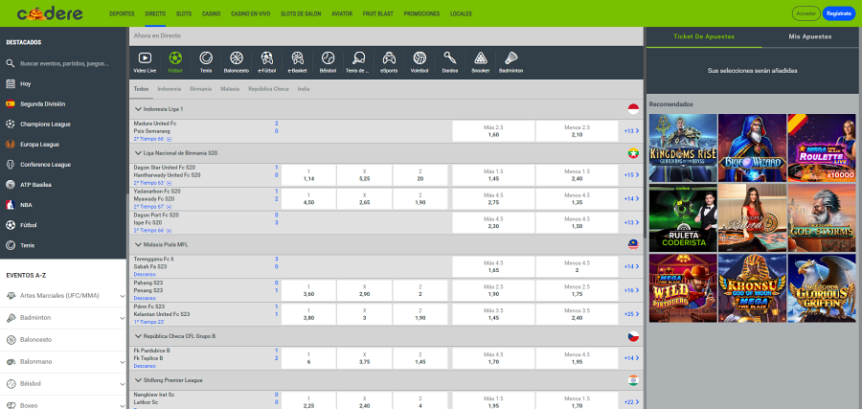Bet Menos 4.5 on Fk Pardubice B

click(x=578, y=358)
